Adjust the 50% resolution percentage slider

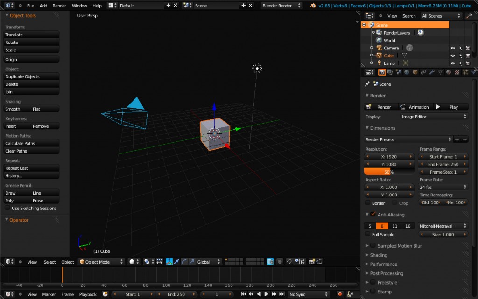tap(389, 172)
